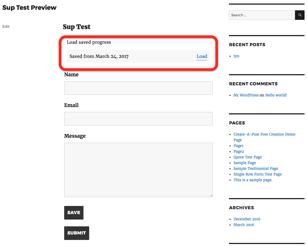Click the Edit link for the page
This screenshot has width=307, height=247.
click(x=6, y=26)
